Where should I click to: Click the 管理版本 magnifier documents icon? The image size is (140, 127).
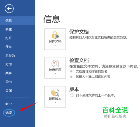[55, 93]
